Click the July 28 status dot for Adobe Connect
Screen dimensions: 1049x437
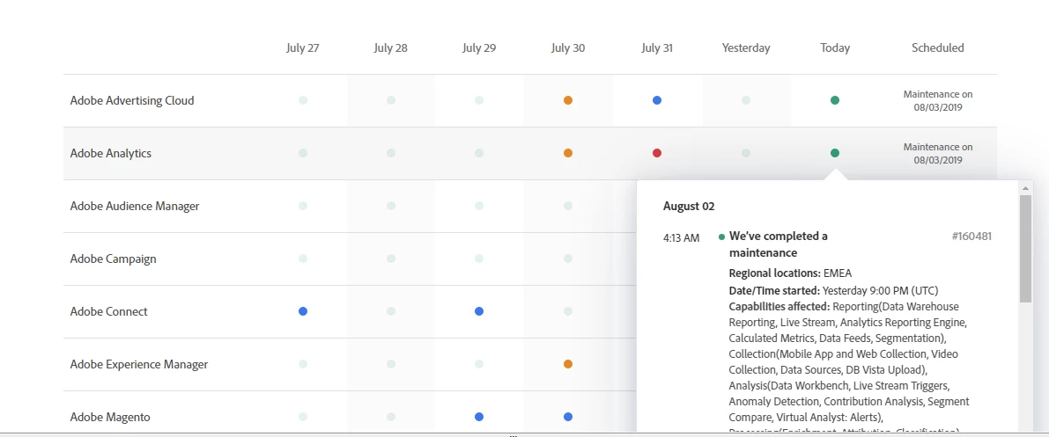coord(391,311)
